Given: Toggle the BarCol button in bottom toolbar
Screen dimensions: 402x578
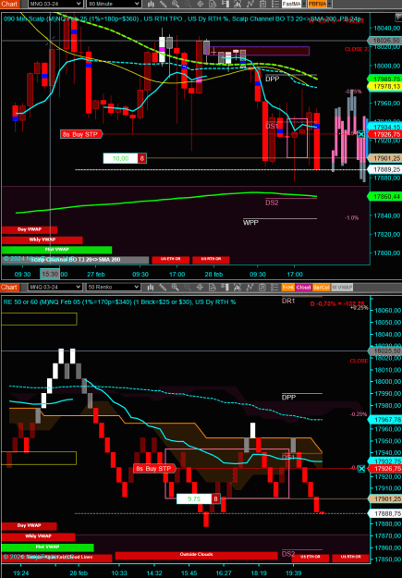Looking at the screenshot, I should tap(321, 287).
